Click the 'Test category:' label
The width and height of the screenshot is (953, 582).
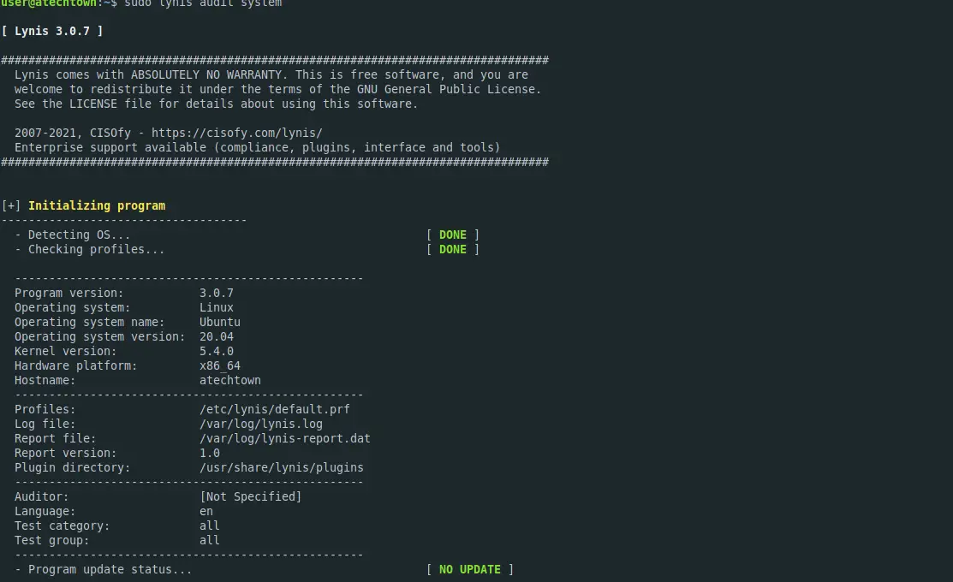(x=62, y=526)
